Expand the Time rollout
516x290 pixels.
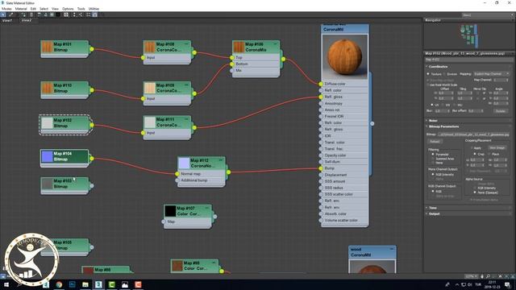tap(433, 208)
